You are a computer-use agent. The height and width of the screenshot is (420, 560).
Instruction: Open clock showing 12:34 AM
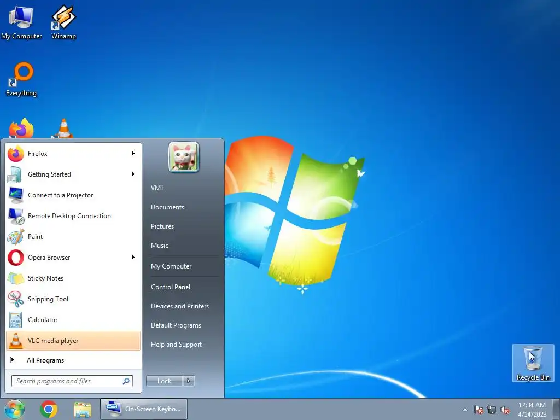[x=532, y=409]
